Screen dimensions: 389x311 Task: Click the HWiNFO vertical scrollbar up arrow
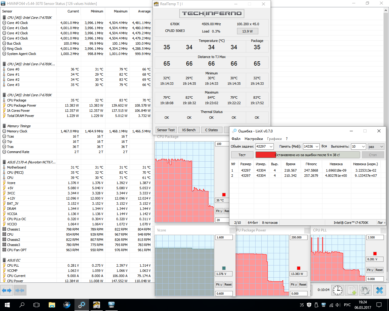[386, 11]
